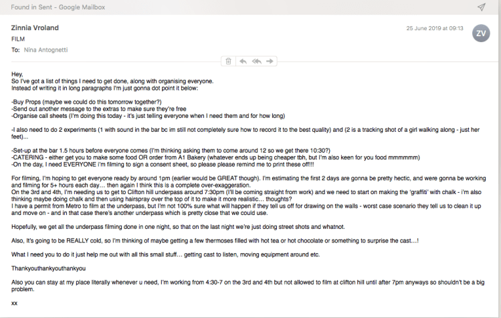Click the trash icon to delete email
Viewport: 501px width, 318px height.
[229, 61]
